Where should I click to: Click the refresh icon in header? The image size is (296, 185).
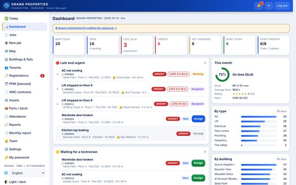click(269, 6)
